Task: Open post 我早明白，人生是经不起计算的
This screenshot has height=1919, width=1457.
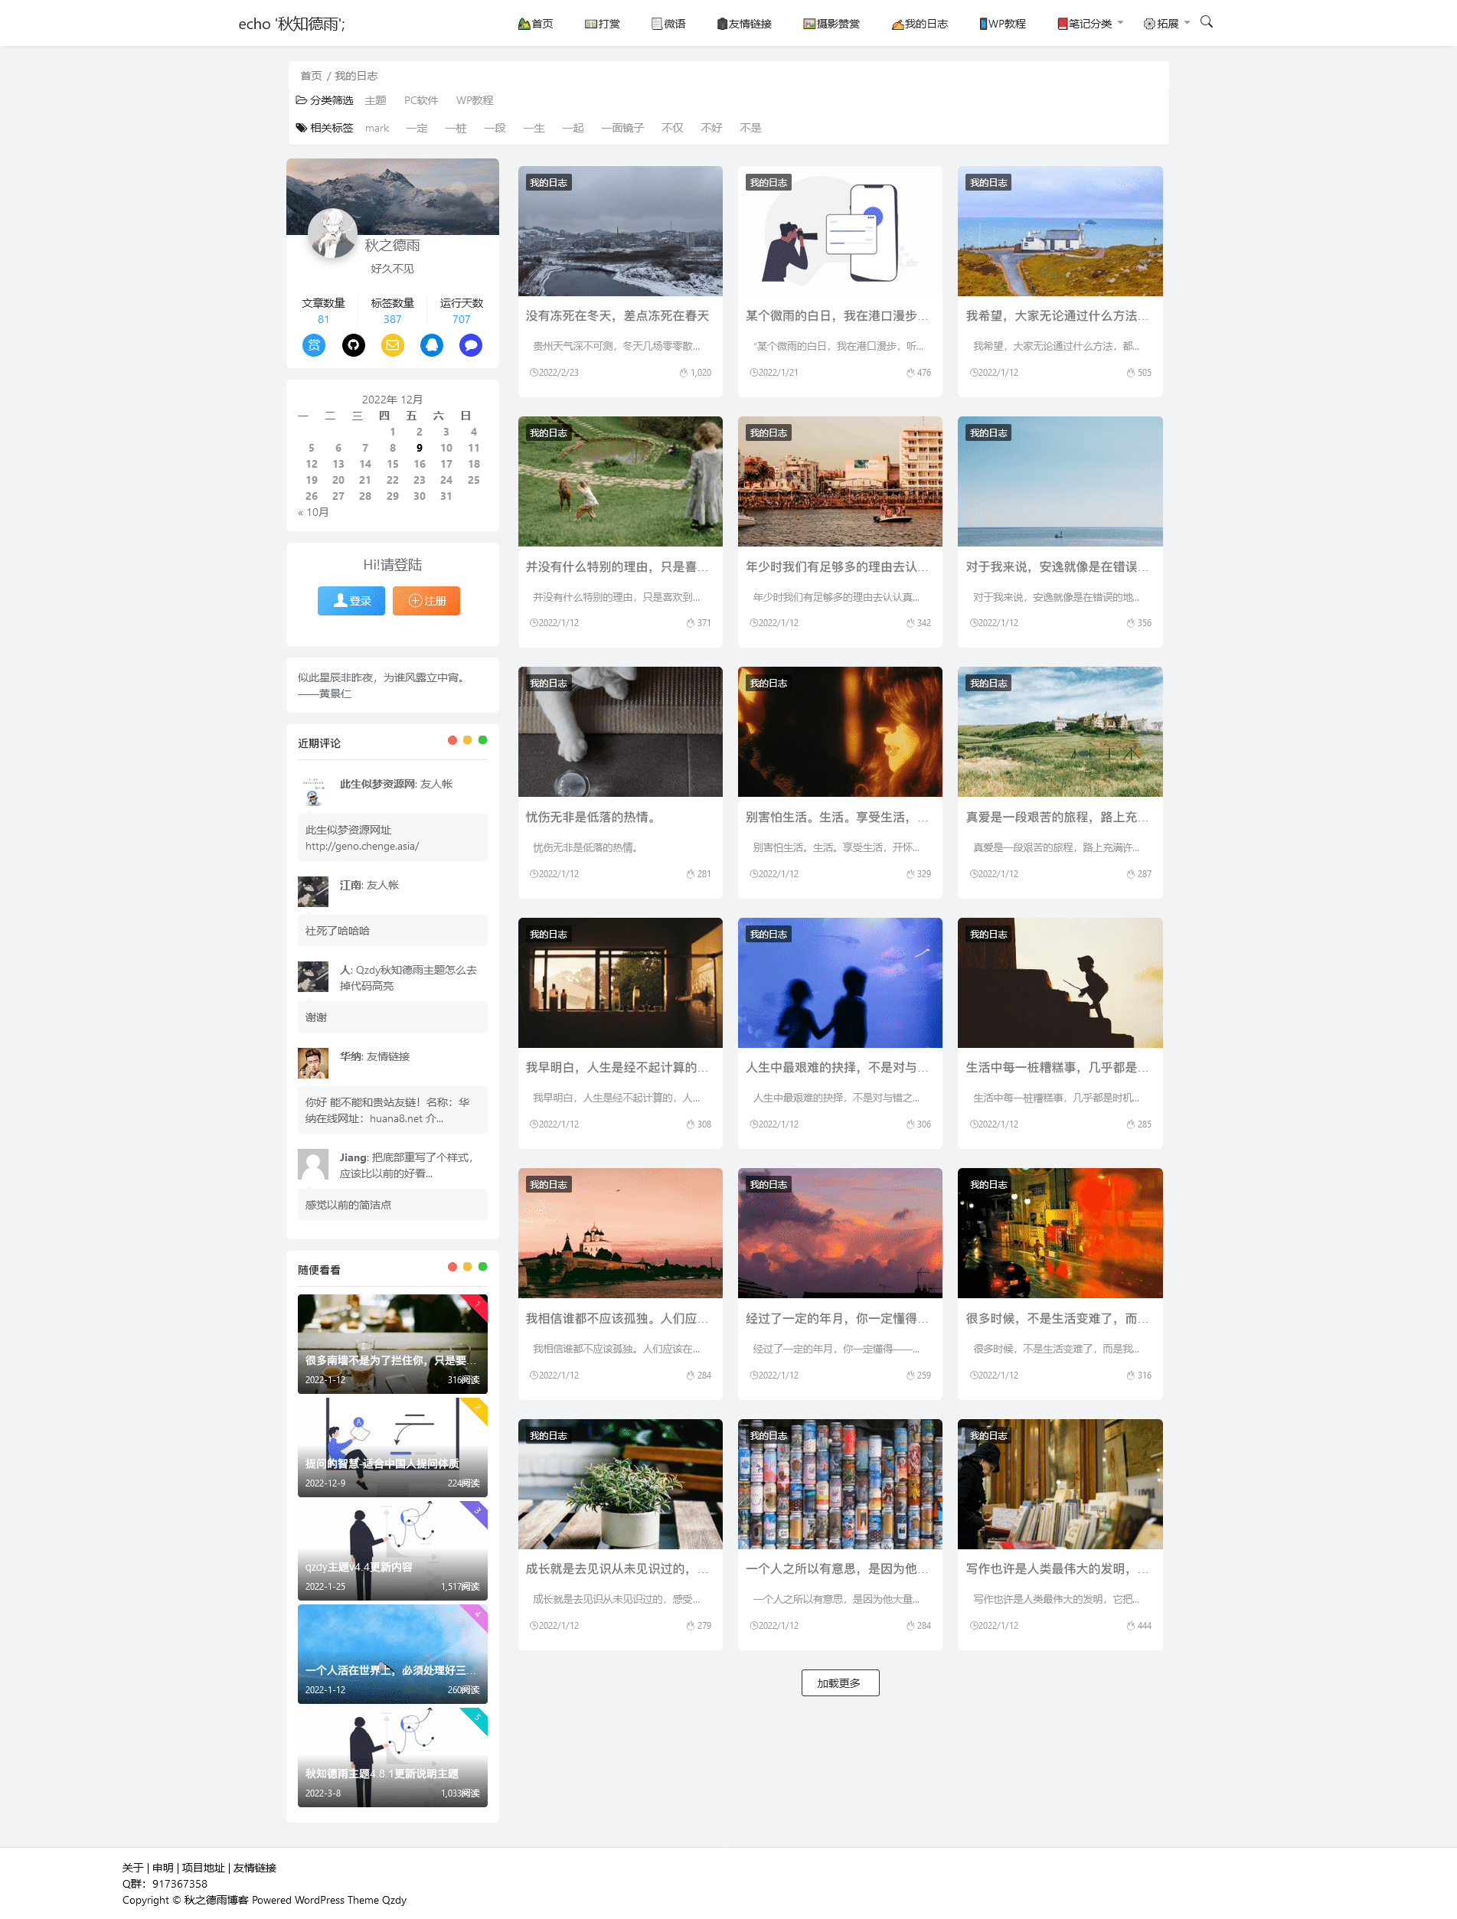Action: coord(617,1067)
